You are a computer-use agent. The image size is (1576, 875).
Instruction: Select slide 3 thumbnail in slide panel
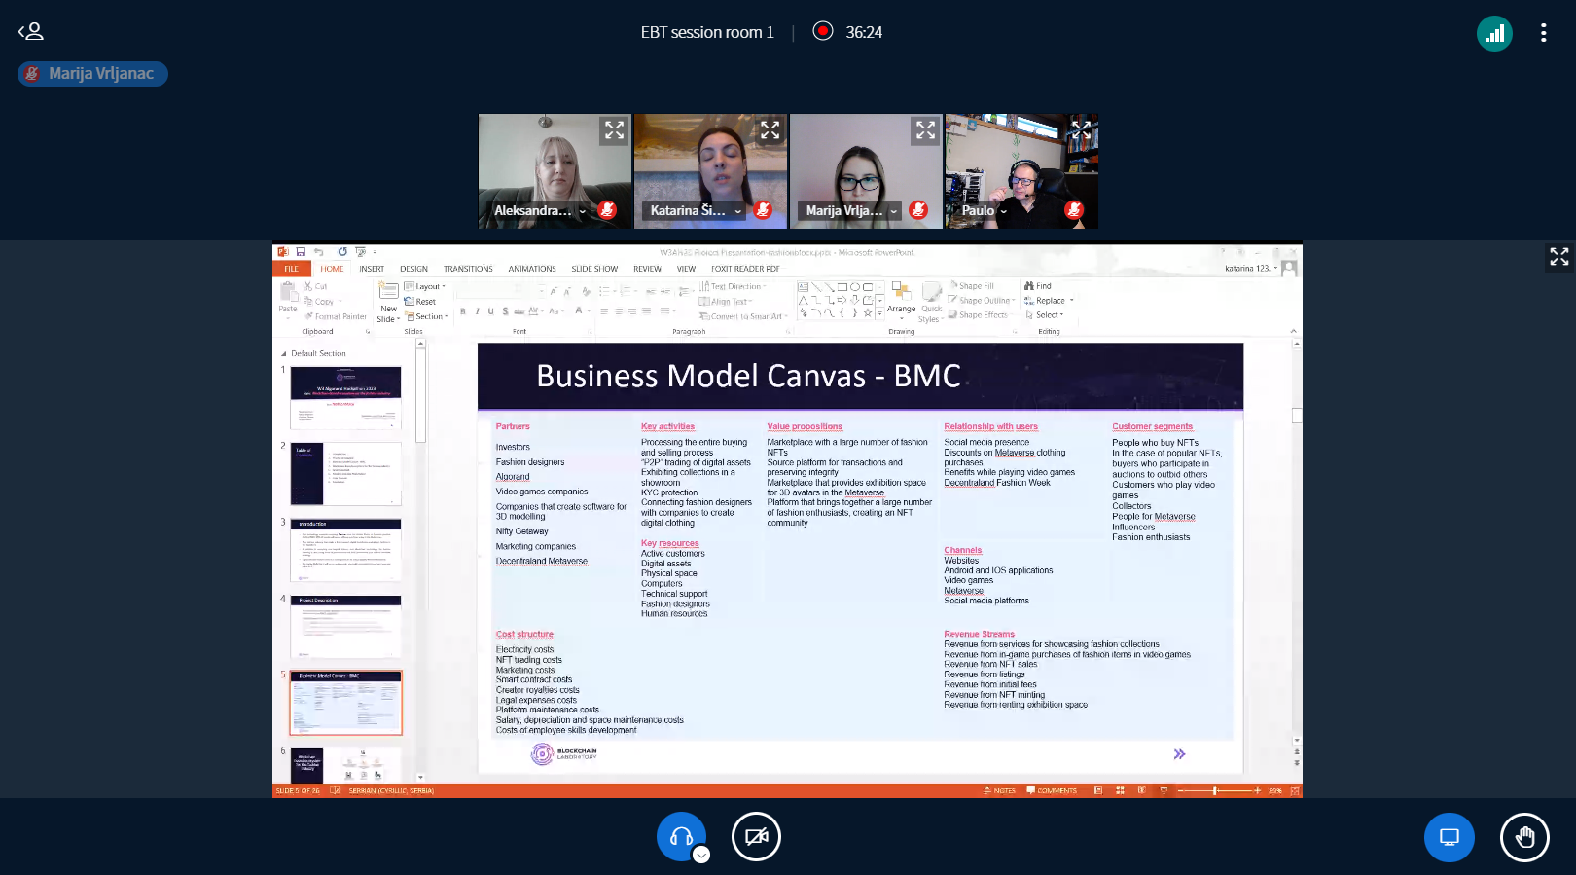tap(345, 550)
